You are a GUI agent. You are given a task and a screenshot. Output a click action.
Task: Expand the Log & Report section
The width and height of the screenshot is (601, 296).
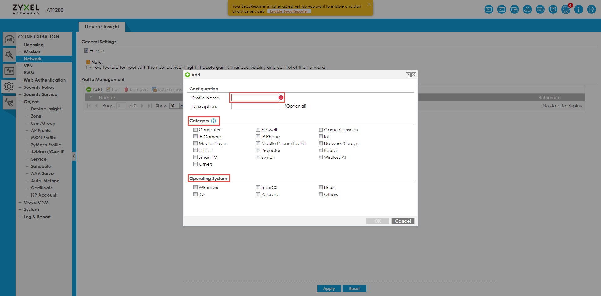coord(20,217)
